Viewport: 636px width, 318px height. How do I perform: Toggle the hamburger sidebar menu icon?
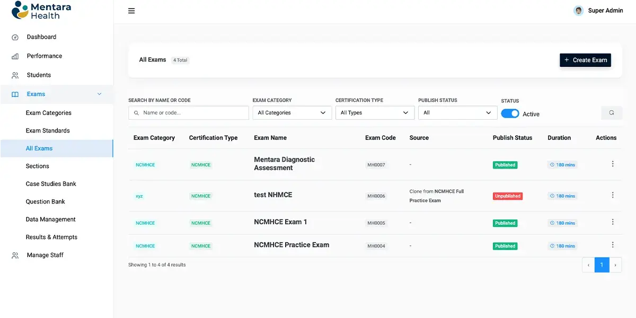[131, 11]
